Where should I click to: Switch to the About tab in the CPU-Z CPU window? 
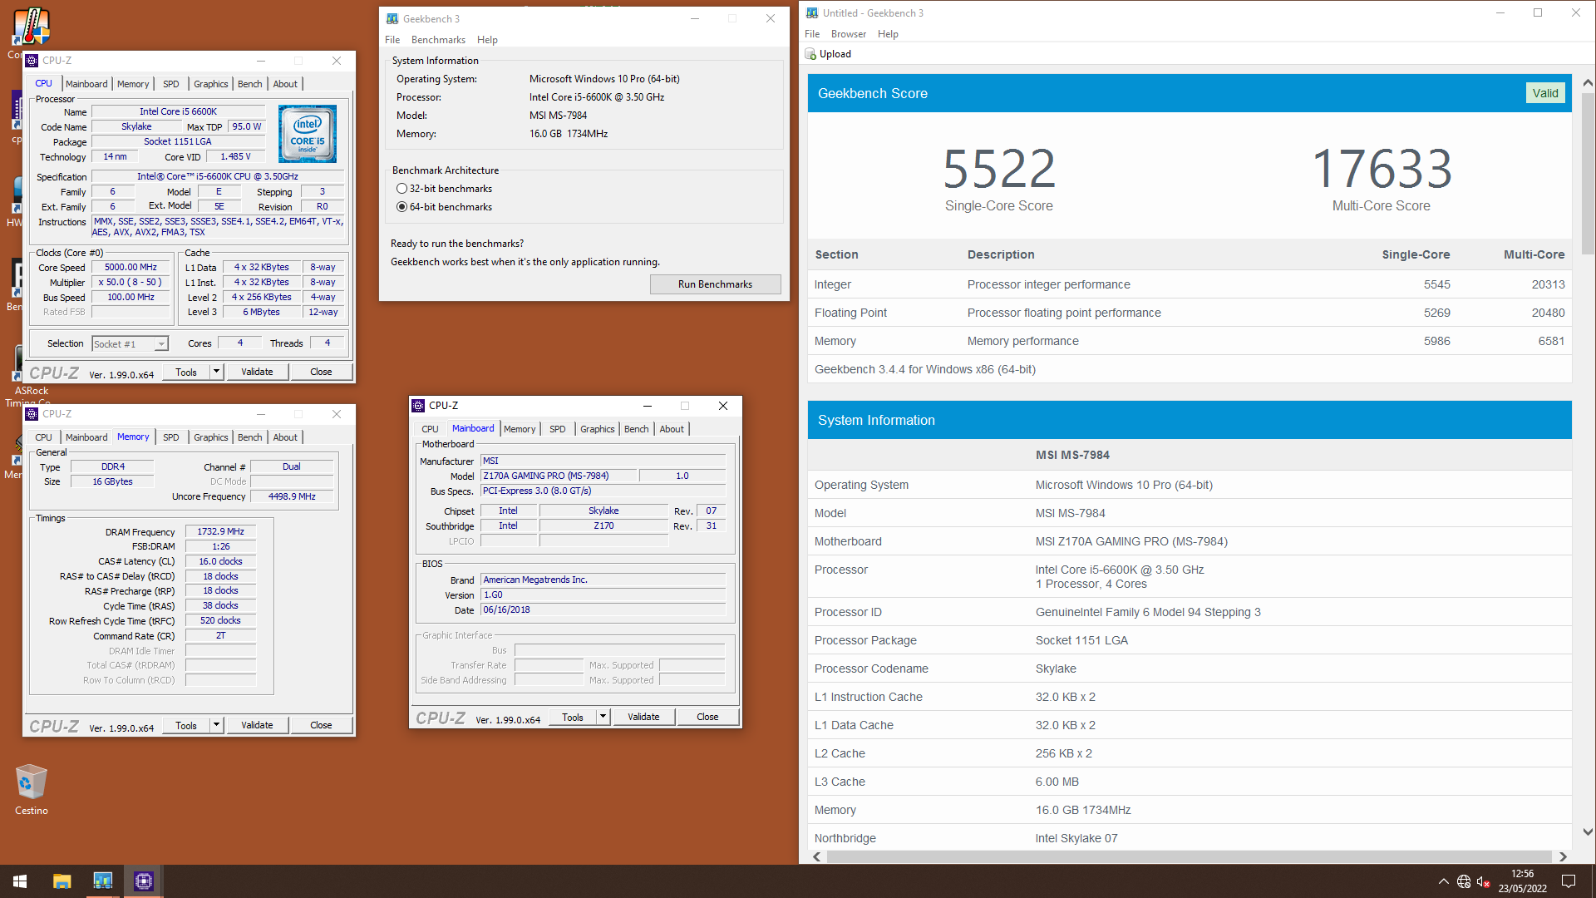[285, 84]
